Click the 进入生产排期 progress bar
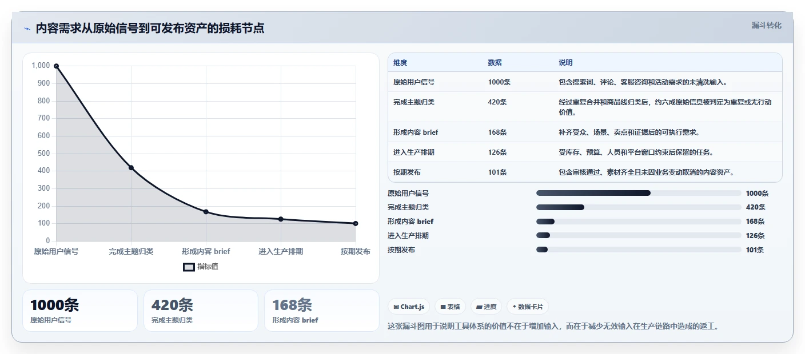 pyautogui.click(x=639, y=235)
